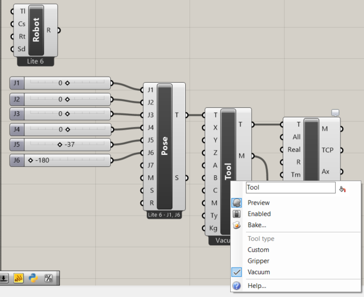Screen dimensions: 364x297
Task: Click the Robot component's Tl input
Action: (22, 11)
